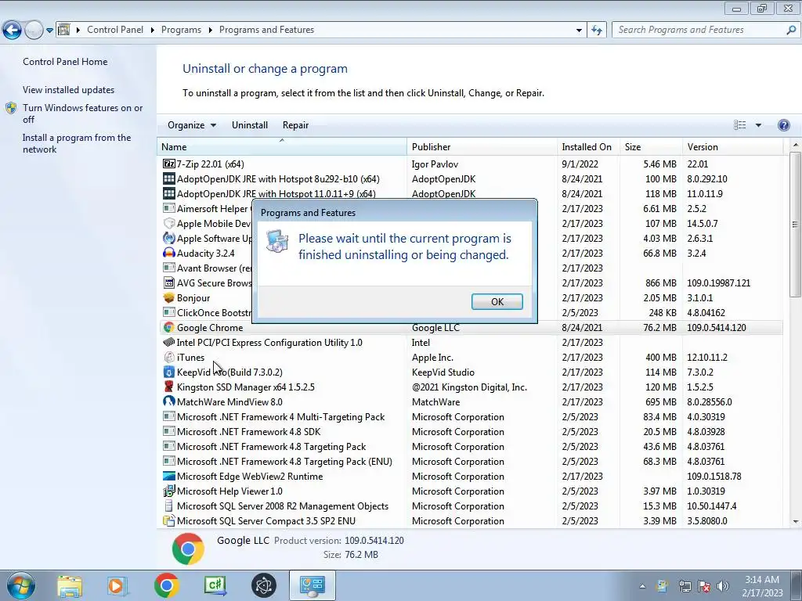Sort by the Version column header
This screenshot has width=802, height=601.
[x=732, y=146]
